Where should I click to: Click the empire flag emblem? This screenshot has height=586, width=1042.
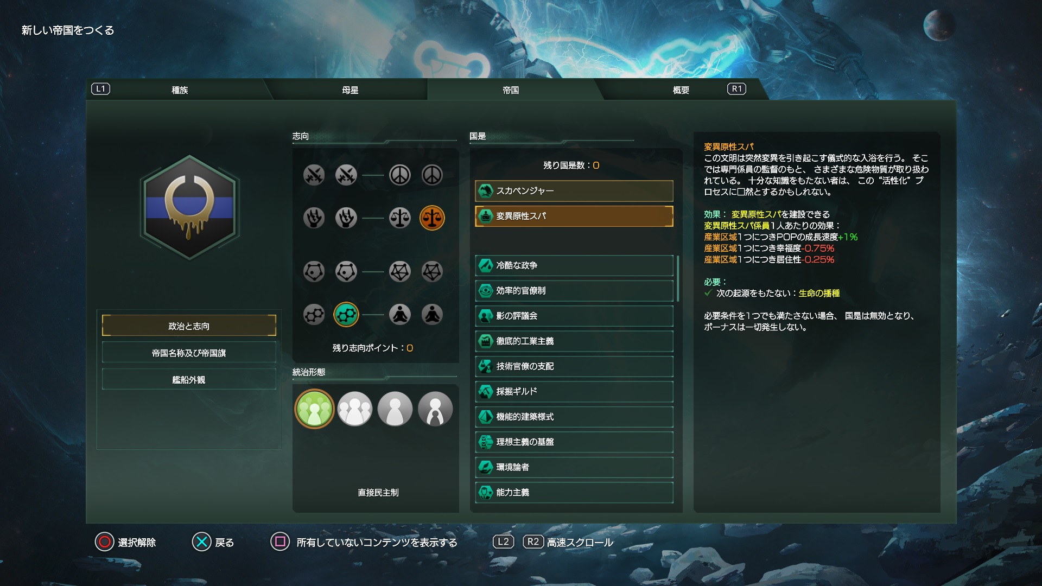tap(189, 207)
